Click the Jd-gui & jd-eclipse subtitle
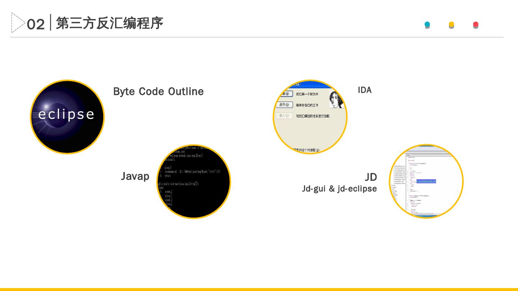The height and width of the screenshot is (291, 518). pyautogui.click(x=339, y=189)
